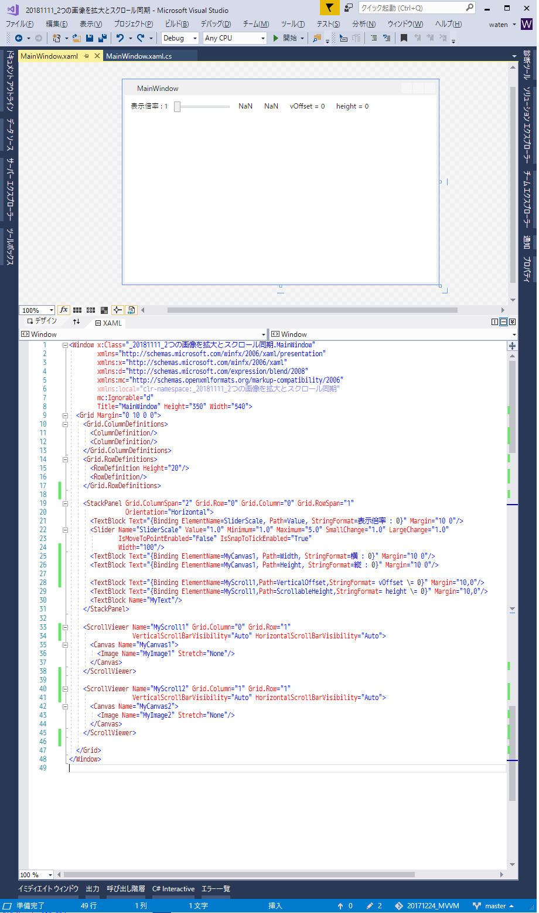Click the uncomment selection icon

(x=387, y=38)
